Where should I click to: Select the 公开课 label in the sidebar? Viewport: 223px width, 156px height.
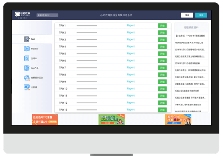(x=34, y=88)
